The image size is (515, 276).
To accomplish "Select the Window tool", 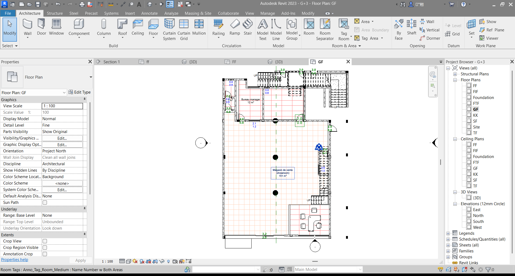I will (x=56, y=27).
